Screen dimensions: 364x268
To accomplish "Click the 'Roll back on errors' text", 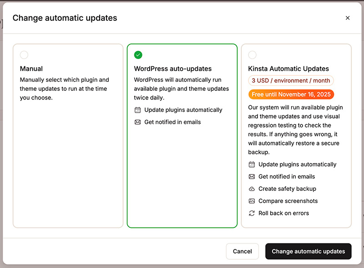I will point(283,213).
